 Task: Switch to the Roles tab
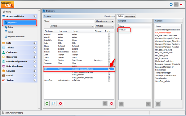[x=120, y=16]
